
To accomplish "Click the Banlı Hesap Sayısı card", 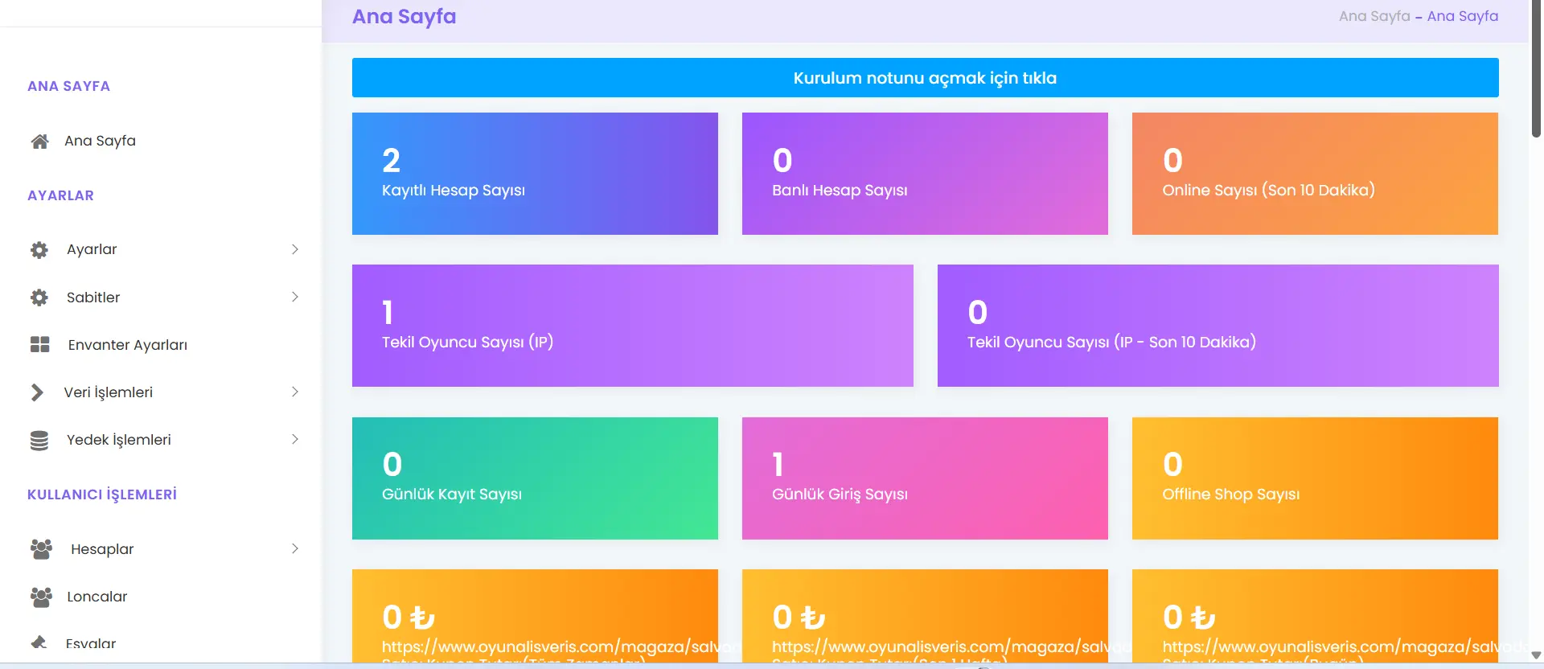I will (x=925, y=174).
